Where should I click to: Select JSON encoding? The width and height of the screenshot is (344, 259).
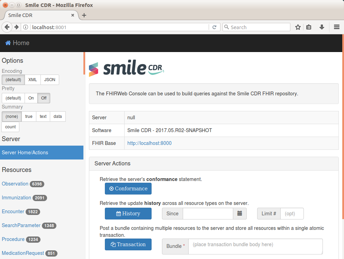click(x=50, y=80)
